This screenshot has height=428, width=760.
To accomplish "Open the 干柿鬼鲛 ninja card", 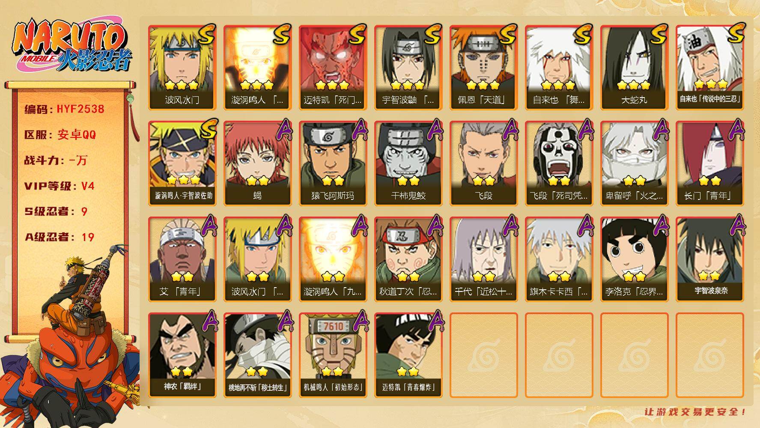I will pos(408,163).
